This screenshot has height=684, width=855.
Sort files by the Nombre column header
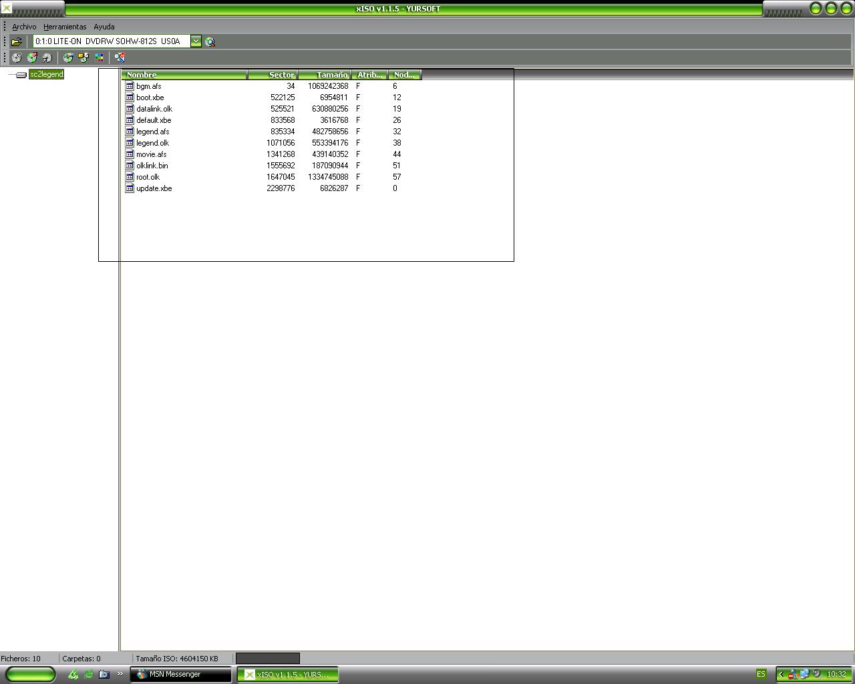tap(184, 75)
